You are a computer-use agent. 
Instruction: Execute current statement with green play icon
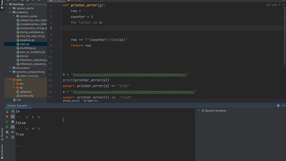(7, 122)
